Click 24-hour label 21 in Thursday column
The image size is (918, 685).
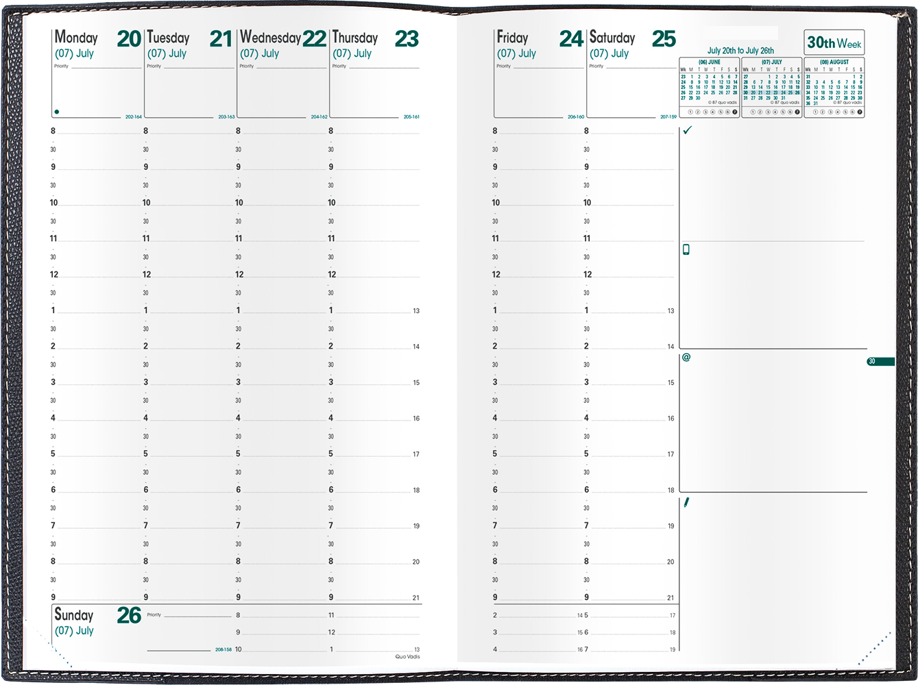click(416, 598)
